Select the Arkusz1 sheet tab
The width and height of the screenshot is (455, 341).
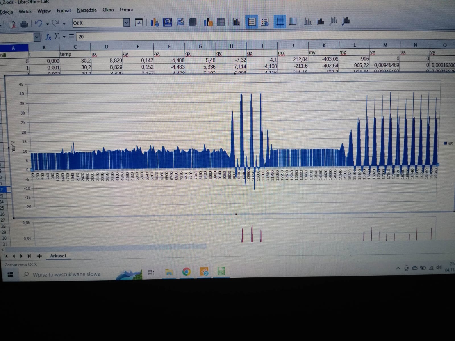(58, 256)
